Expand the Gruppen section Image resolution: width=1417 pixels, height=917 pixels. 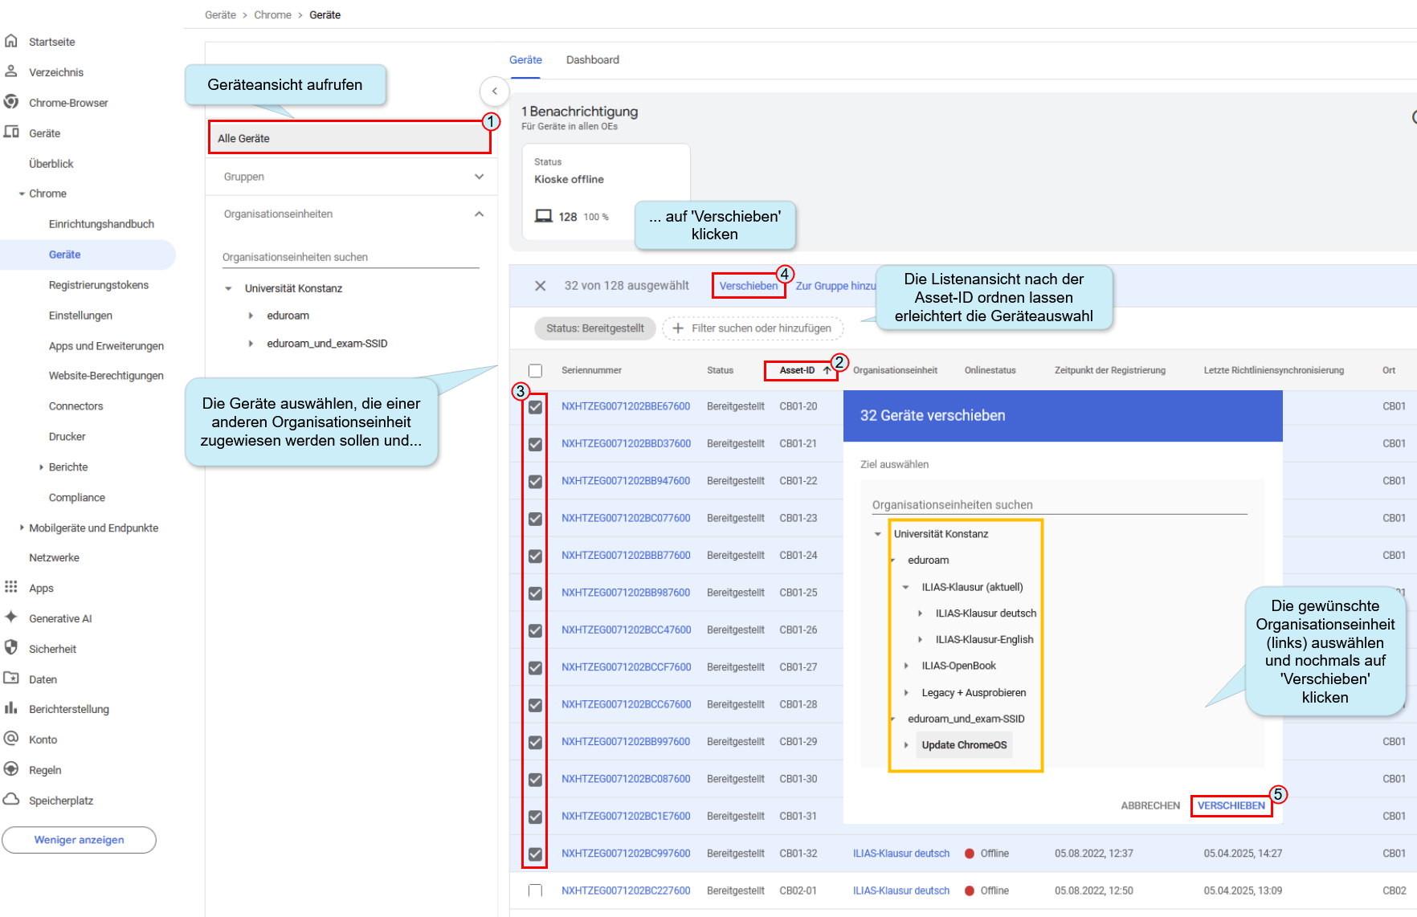(480, 177)
